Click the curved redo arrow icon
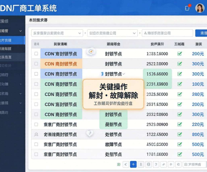This screenshot has height=172, width=207. [x=156, y=164]
